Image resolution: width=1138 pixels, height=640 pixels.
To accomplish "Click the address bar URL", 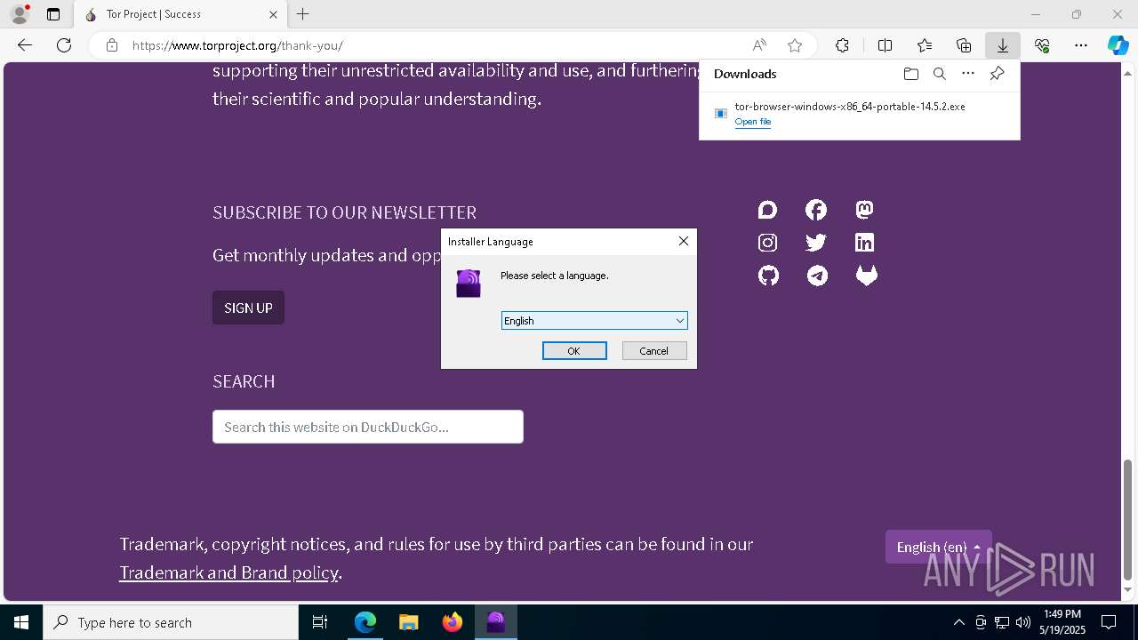I will coord(237,45).
